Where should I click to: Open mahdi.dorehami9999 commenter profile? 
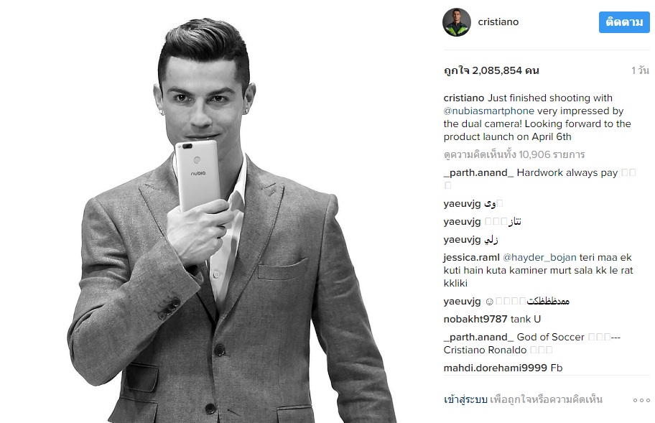click(495, 368)
